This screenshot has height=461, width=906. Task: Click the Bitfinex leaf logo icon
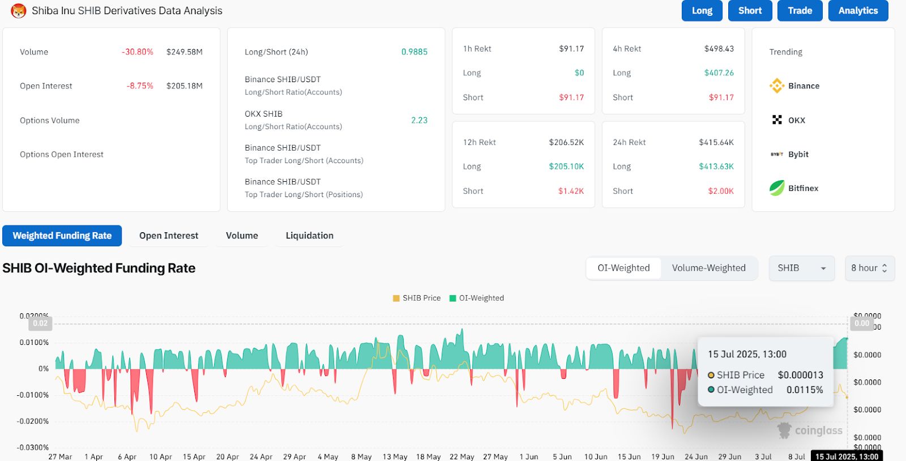(x=777, y=188)
